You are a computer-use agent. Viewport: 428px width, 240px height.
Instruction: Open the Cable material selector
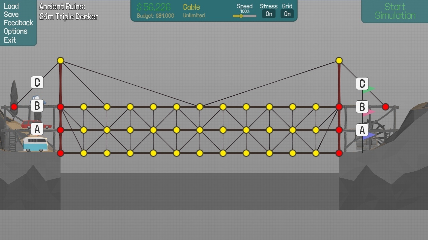(192, 7)
